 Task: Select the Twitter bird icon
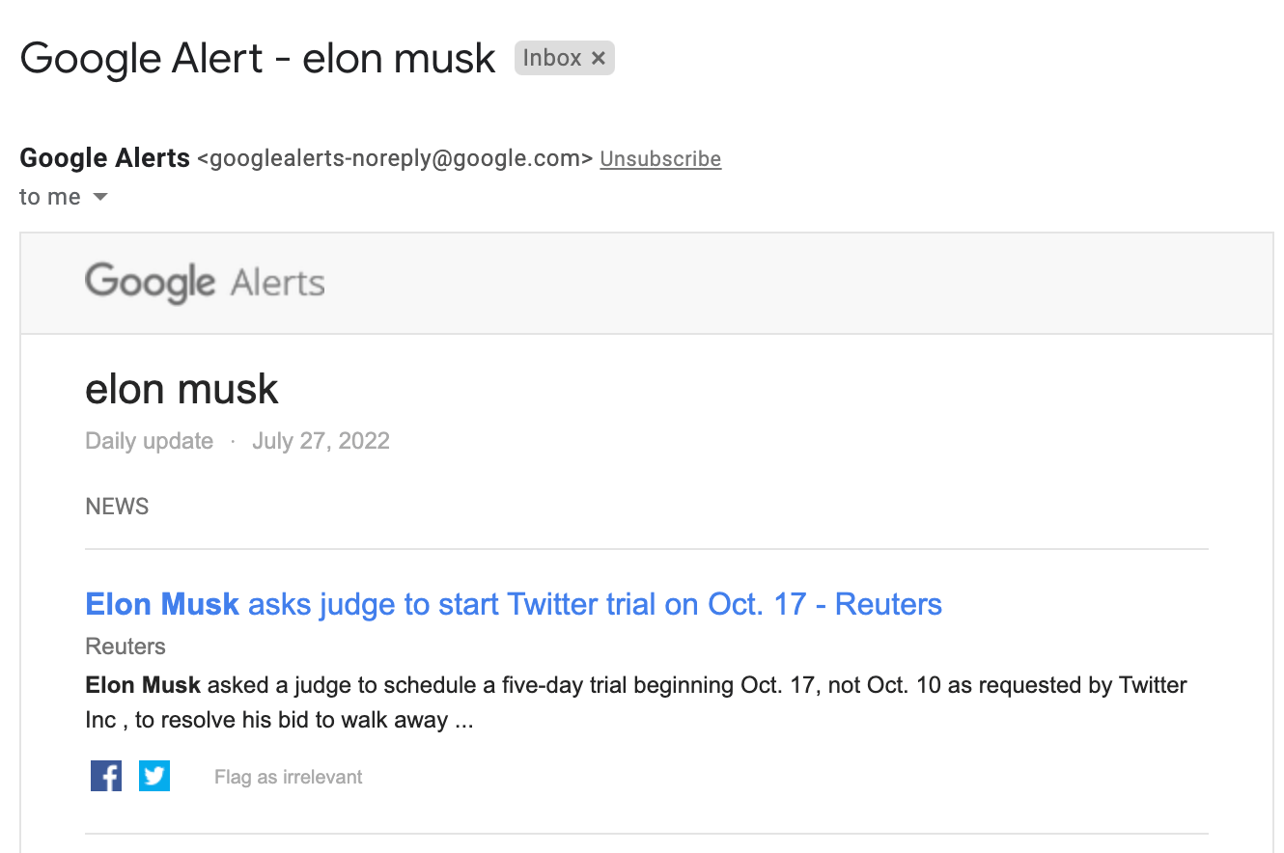(x=154, y=775)
